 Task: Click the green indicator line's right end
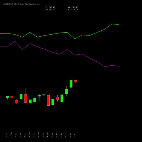120,25
